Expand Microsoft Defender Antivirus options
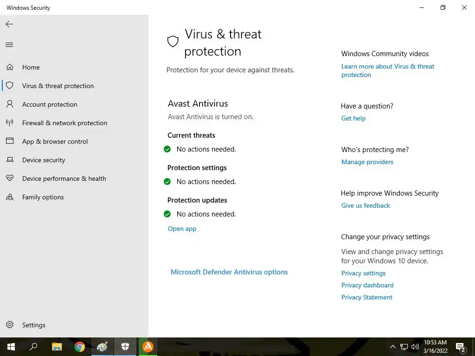The height and width of the screenshot is (356, 475). click(x=229, y=272)
